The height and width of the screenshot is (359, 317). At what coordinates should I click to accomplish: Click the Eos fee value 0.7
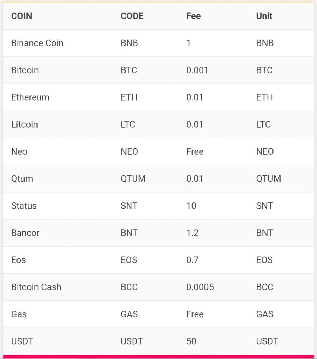coord(192,260)
